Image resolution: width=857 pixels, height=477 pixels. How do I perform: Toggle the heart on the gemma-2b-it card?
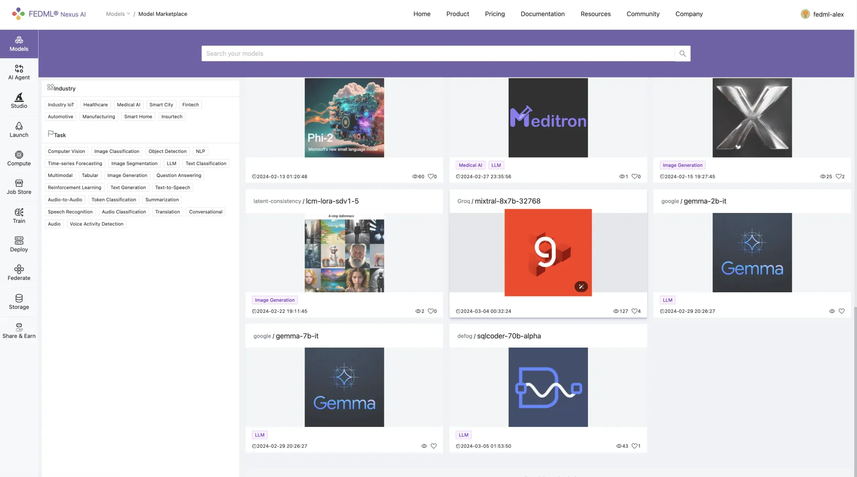pos(842,311)
